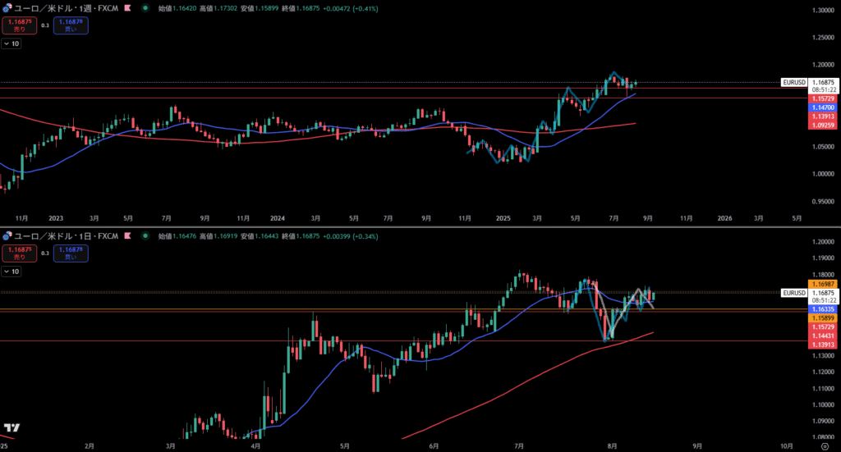
Task: Click the green market status dot on weekly chart
Action: point(145,8)
